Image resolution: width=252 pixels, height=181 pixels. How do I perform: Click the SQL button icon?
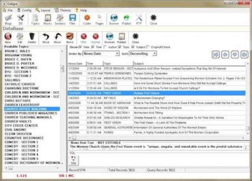[74, 160]
